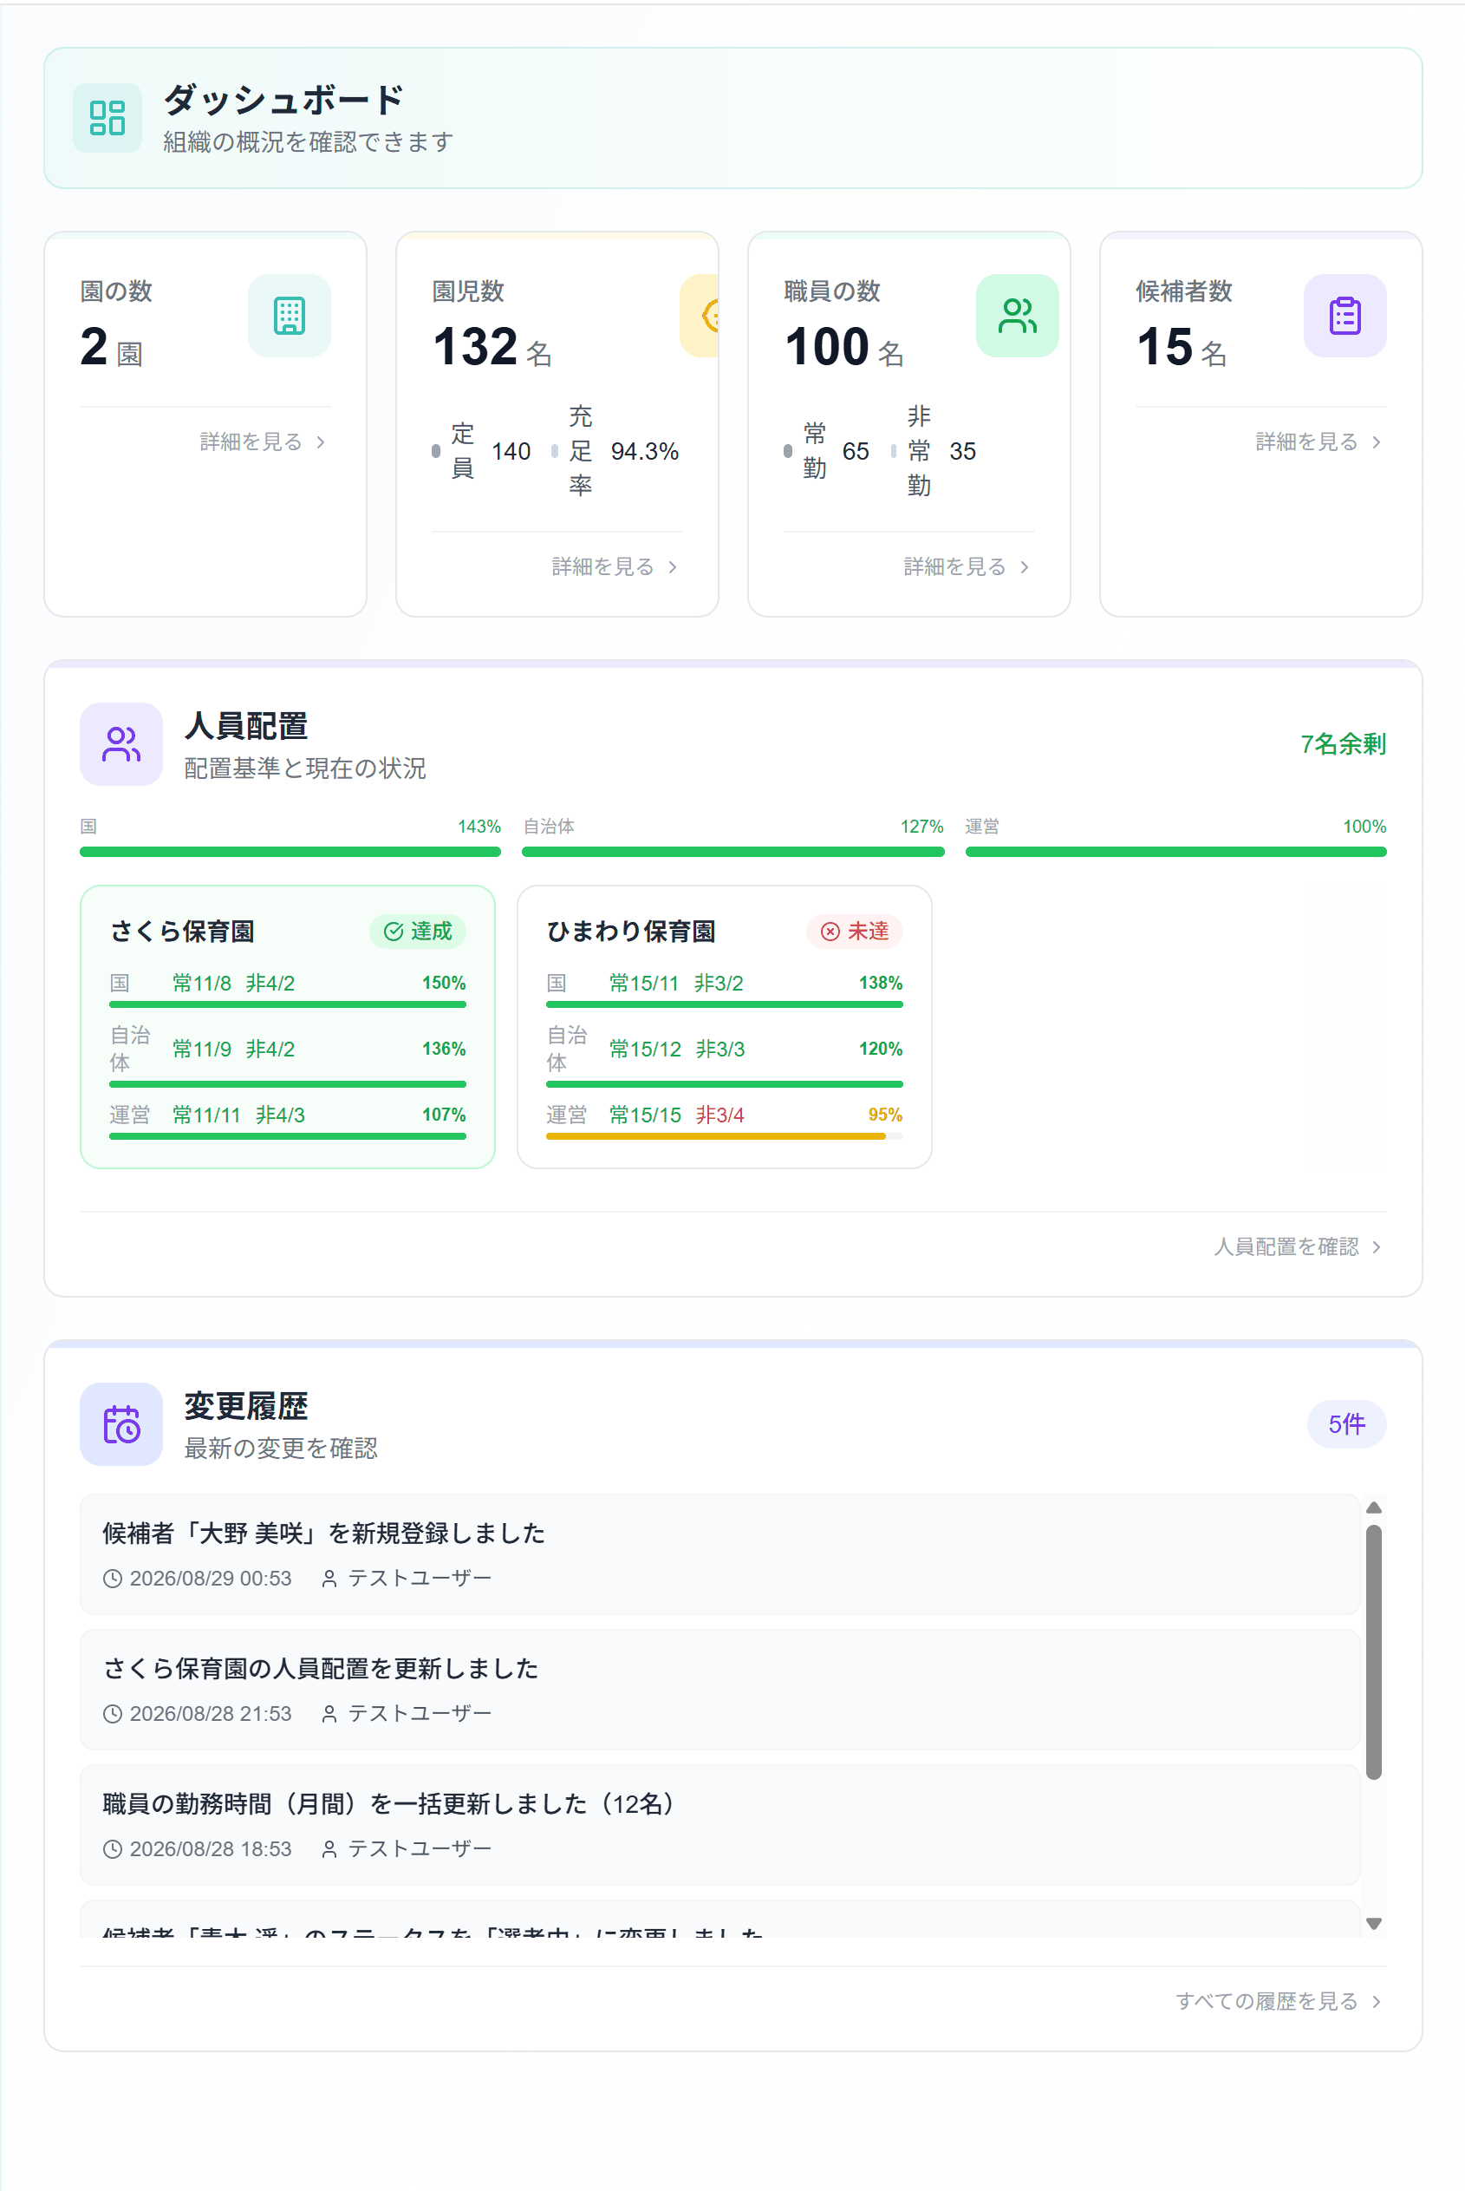Select the さくら保育園 card title
The image size is (1465, 2191).
182,931
